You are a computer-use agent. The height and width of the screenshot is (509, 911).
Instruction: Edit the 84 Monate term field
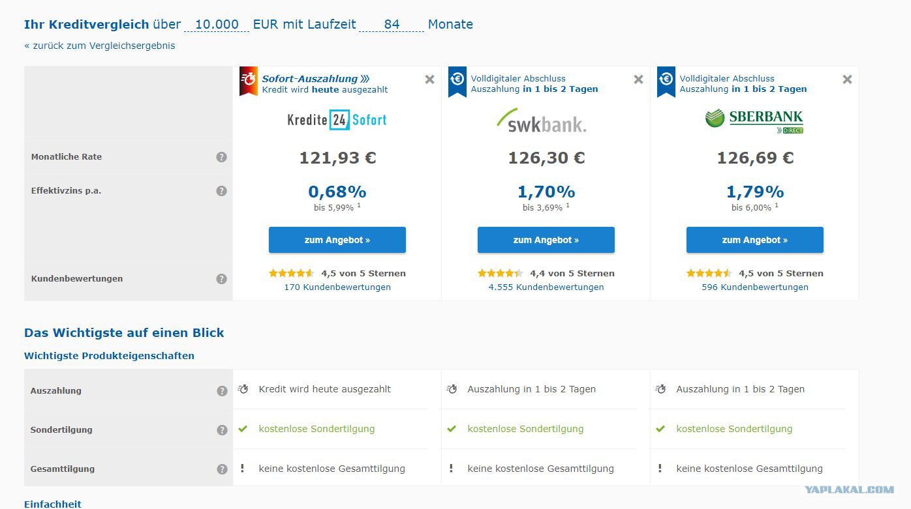tap(392, 24)
